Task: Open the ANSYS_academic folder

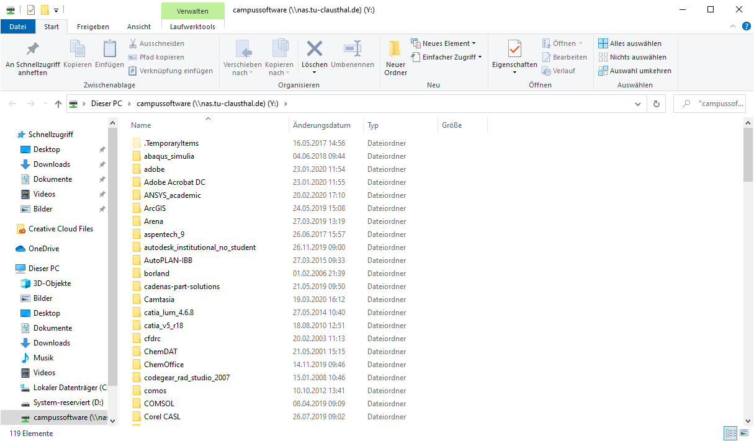Action: (172, 195)
